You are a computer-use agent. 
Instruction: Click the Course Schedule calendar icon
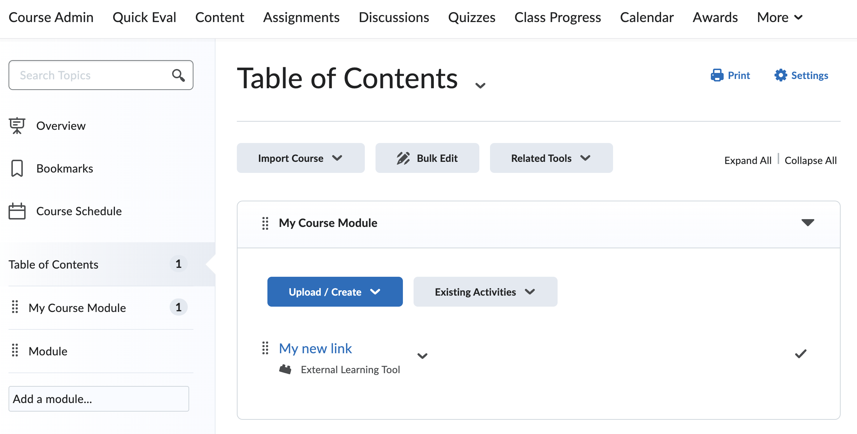[17, 211]
